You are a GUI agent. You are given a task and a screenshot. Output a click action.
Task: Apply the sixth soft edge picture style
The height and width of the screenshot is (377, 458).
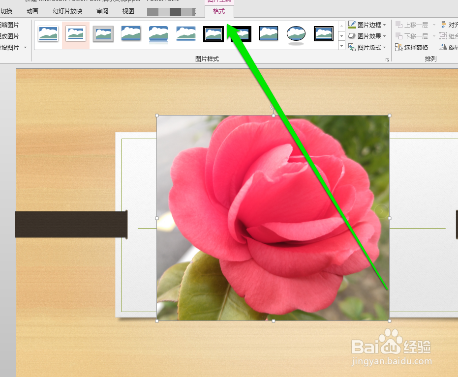tap(186, 33)
